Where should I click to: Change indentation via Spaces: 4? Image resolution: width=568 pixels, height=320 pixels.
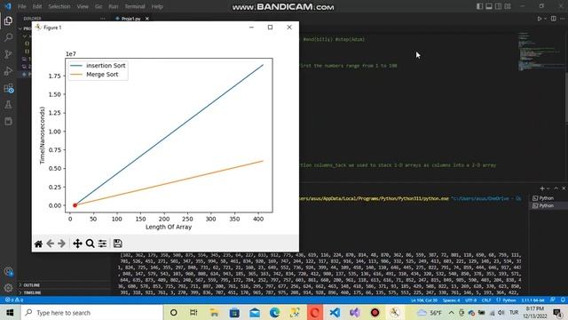point(451,300)
